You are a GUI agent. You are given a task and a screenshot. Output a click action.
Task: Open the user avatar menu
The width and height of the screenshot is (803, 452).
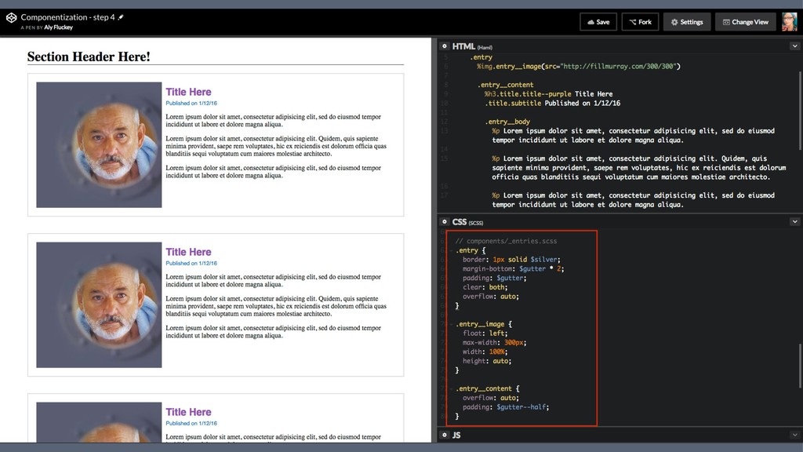tap(789, 22)
